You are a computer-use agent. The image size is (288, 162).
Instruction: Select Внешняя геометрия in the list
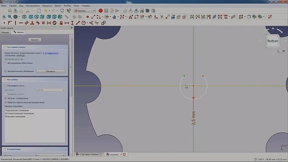coord(15,117)
